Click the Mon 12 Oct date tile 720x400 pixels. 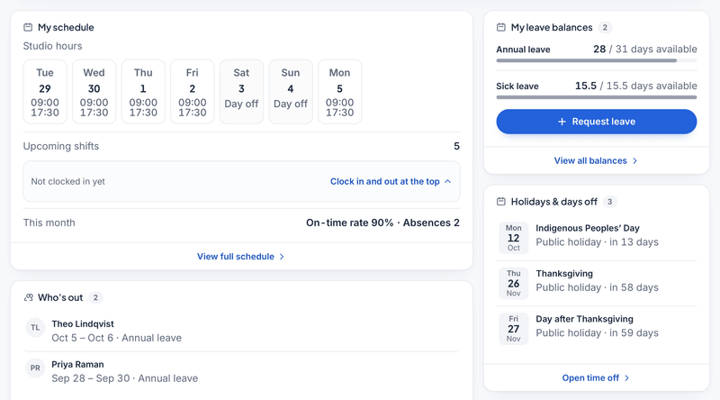pyautogui.click(x=513, y=238)
